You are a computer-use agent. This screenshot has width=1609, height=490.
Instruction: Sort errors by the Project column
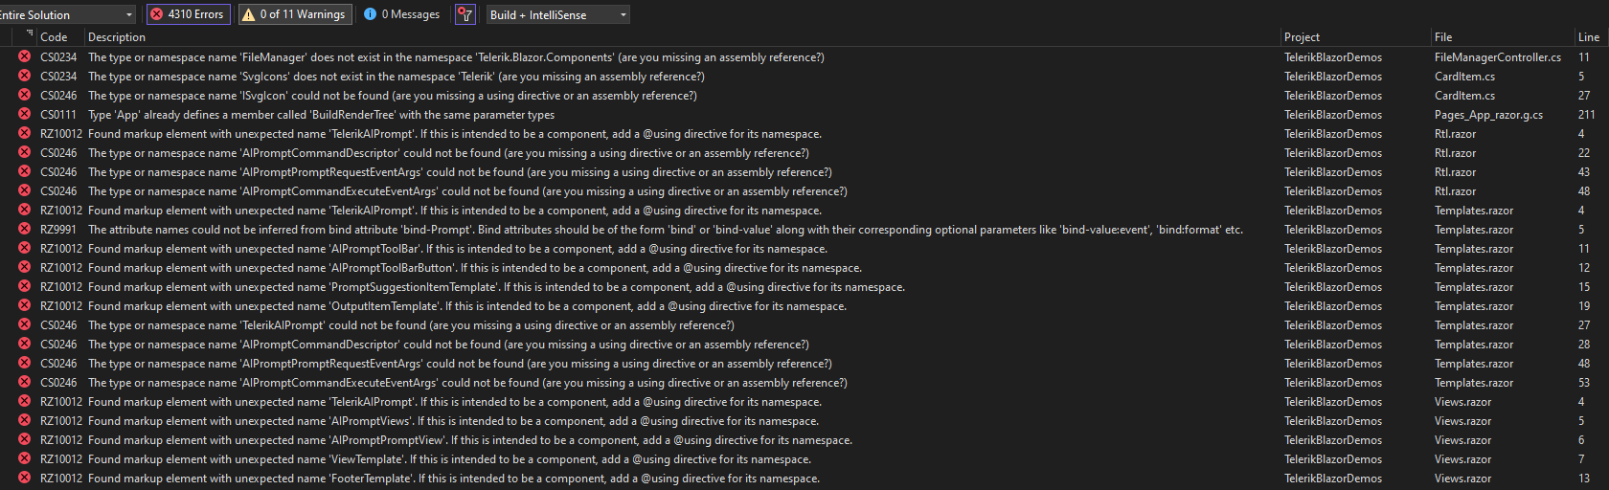coord(1302,37)
